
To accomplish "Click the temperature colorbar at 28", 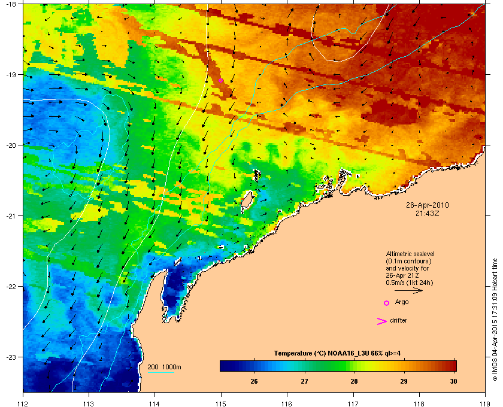I will point(354,366).
